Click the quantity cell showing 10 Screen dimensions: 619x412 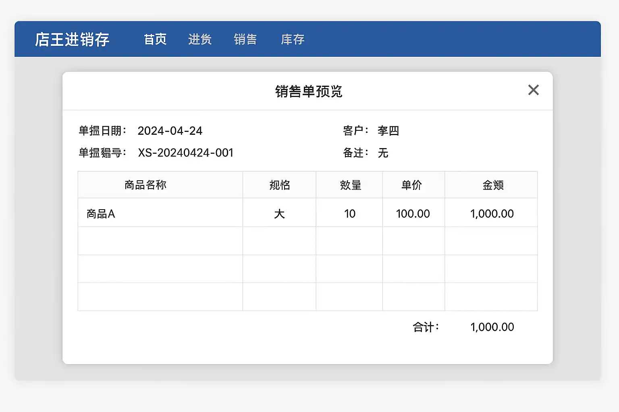[350, 214]
